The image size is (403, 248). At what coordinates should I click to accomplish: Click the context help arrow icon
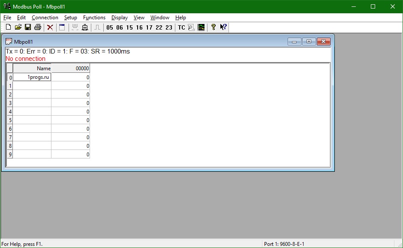tap(223, 27)
